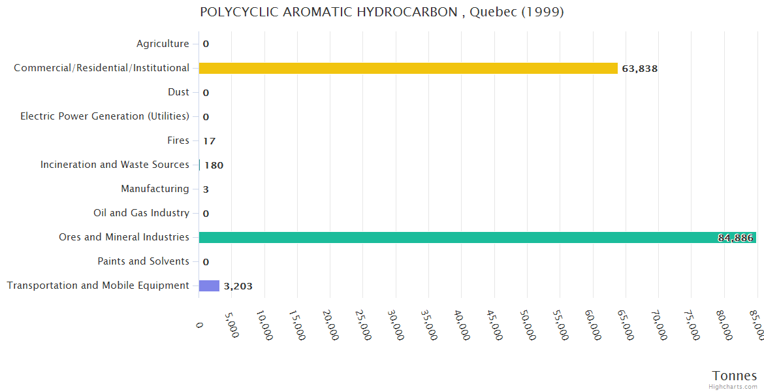Click the yellow Commercial/Residential/Institutional bar

pos(408,68)
